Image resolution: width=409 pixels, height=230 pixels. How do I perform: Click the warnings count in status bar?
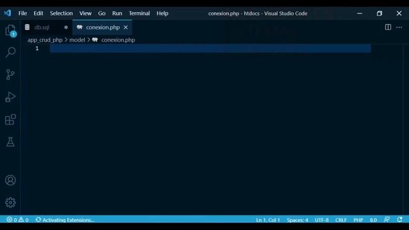click(x=24, y=220)
